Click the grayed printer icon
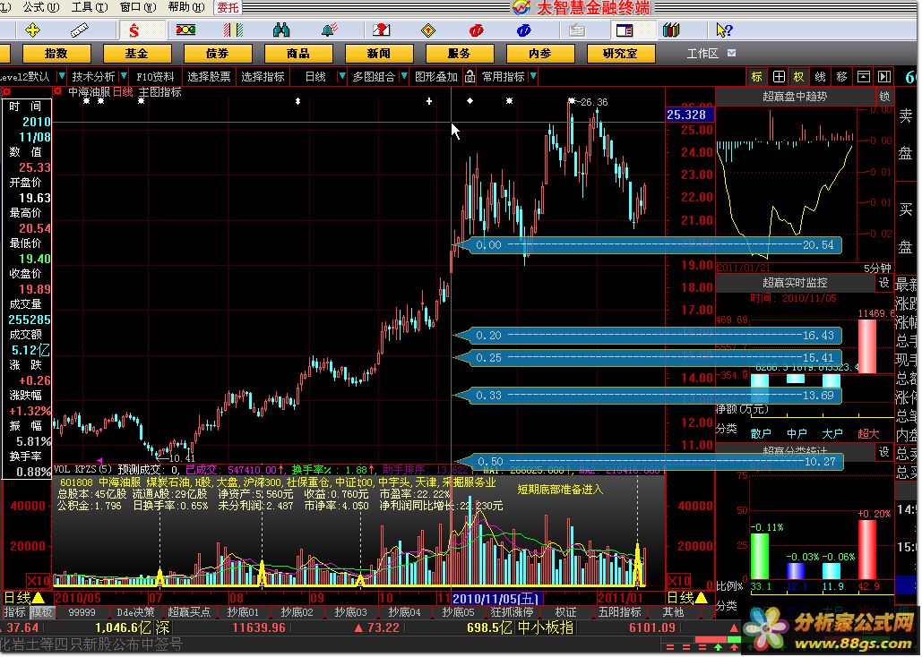 click(x=576, y=30)
